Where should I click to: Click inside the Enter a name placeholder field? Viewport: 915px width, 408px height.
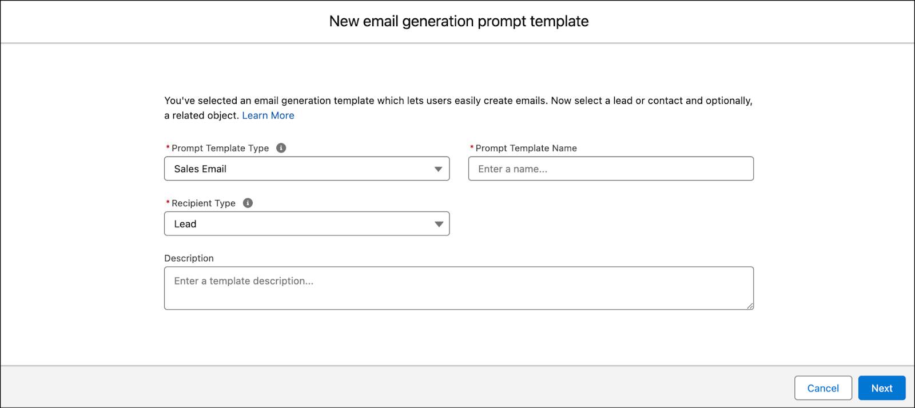click(x=611, y=169)
